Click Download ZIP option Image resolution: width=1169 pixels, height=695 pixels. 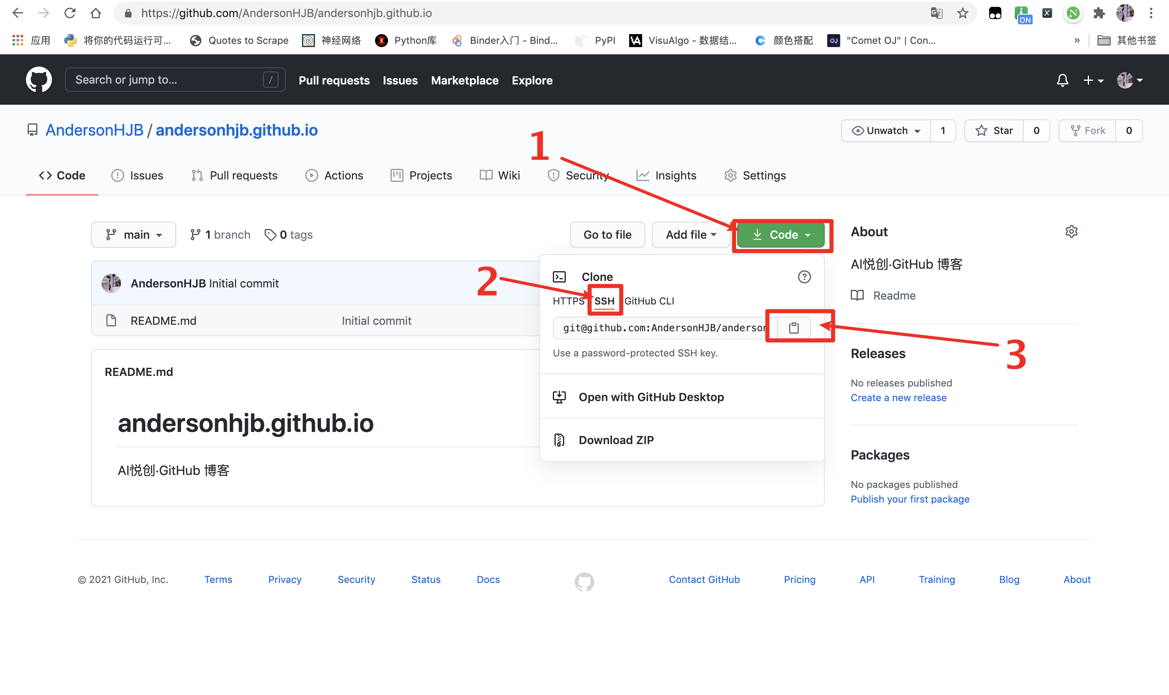pyautogui.click(x=616, y=440)
